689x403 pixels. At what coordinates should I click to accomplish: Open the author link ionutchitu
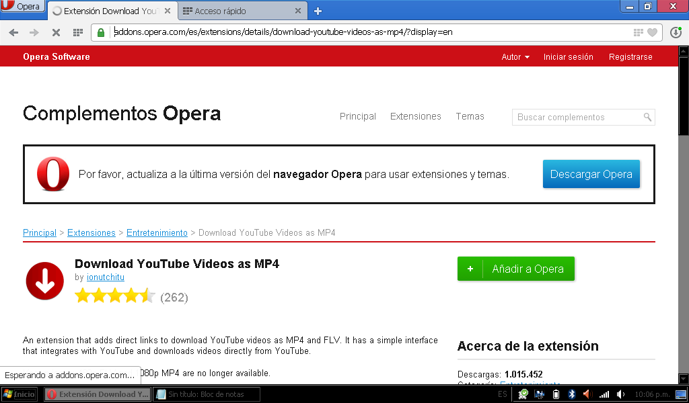click(106, 277)
